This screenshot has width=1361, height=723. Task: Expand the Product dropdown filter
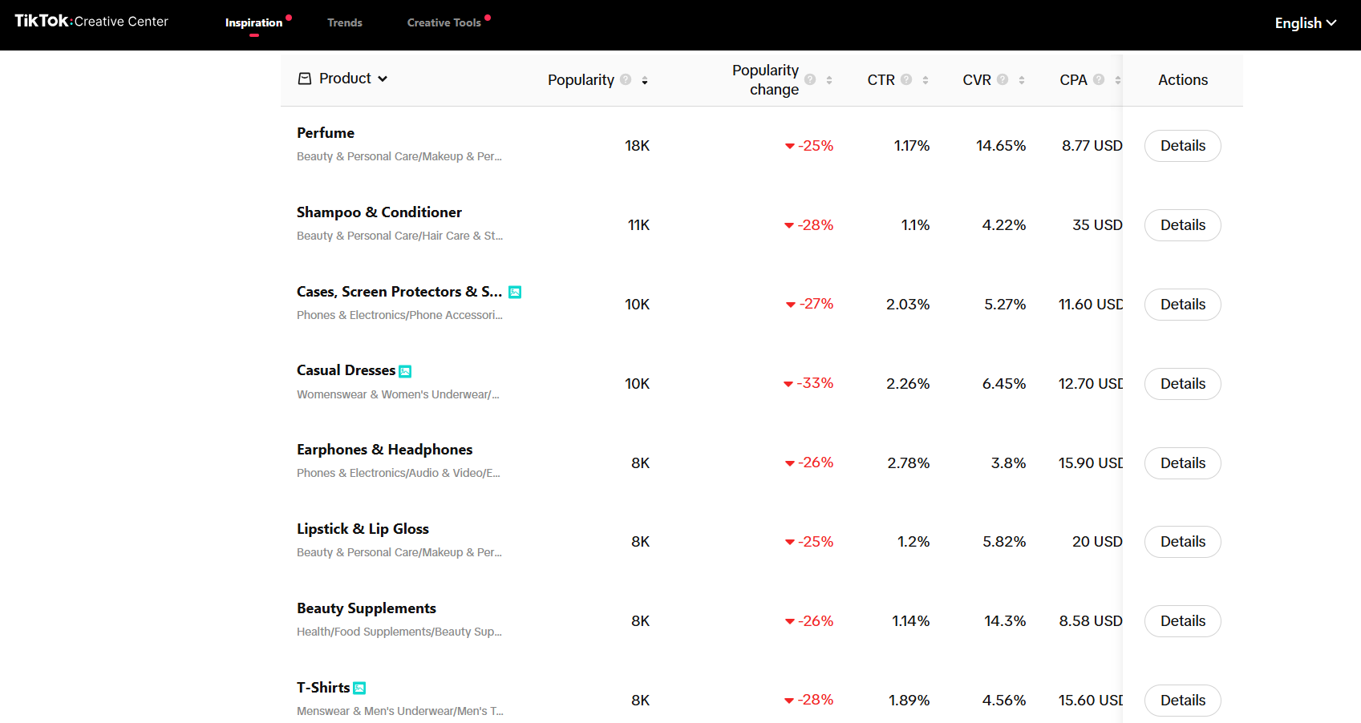coord(343,79)
